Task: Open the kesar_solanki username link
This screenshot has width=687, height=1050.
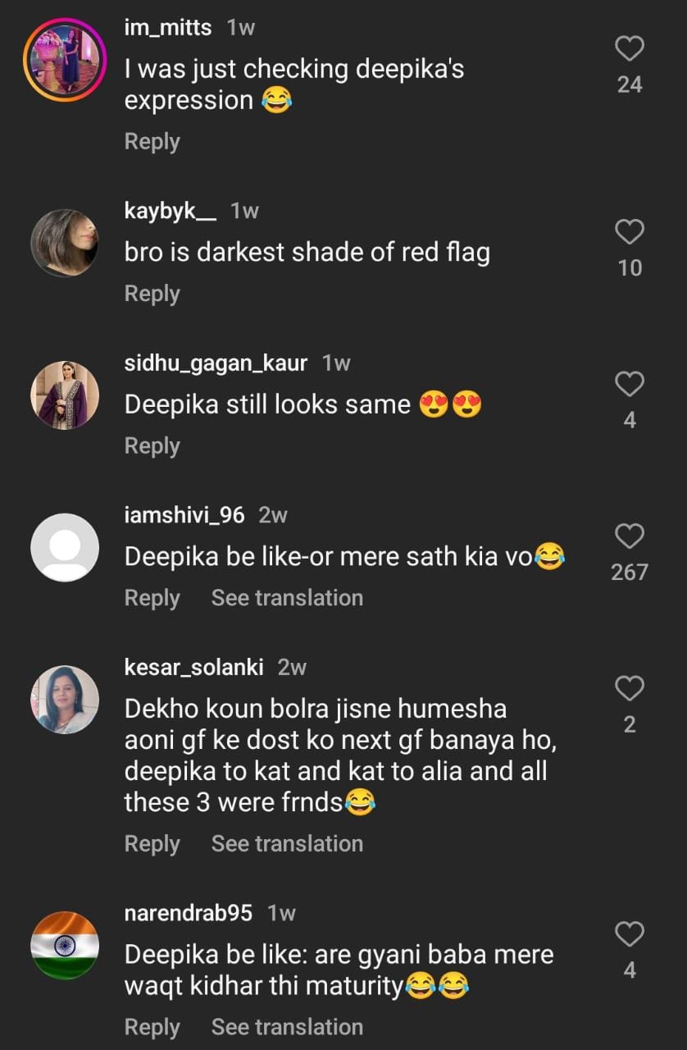Action: (x=193, y=668)
